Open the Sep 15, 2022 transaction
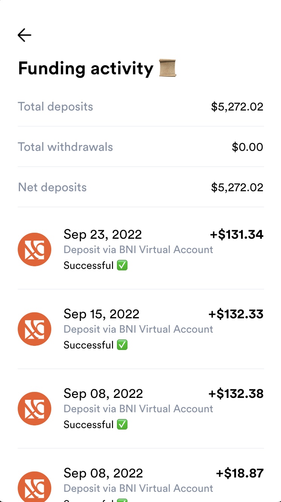 click(101, 314)
